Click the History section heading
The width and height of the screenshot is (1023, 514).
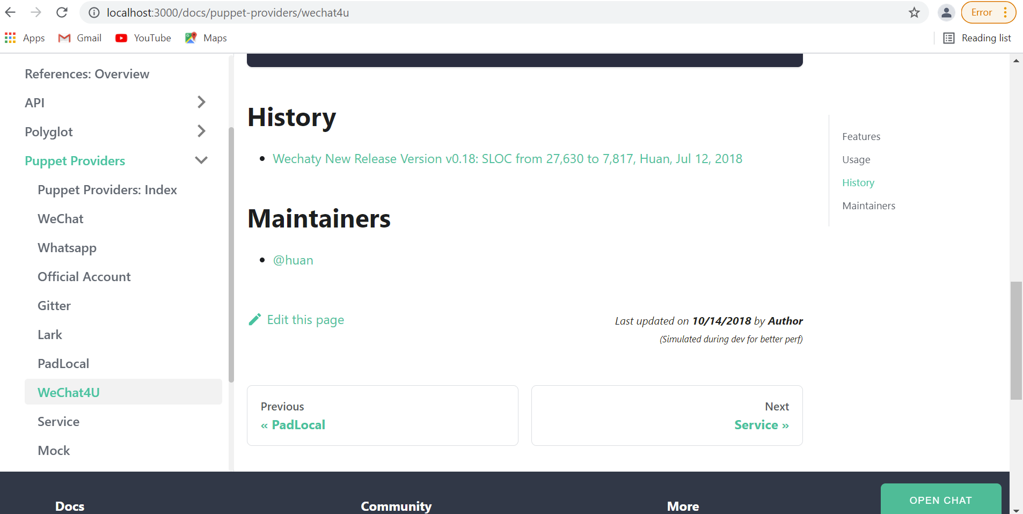(x=291, y=118)
